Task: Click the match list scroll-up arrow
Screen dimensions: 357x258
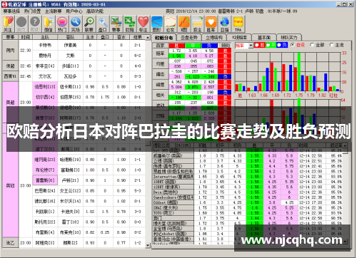Action: [148, 38]
